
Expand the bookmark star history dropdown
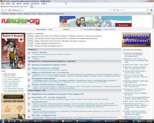click(112, 10)
